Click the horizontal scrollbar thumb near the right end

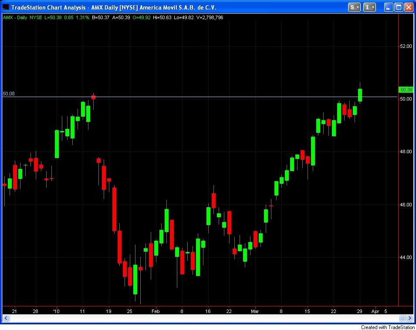(402, 318)
